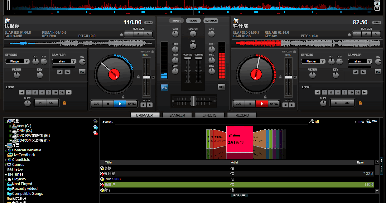Click the red add filter folder icon
The width and height of the screenshot is (386, 203).
pos(95,132)
